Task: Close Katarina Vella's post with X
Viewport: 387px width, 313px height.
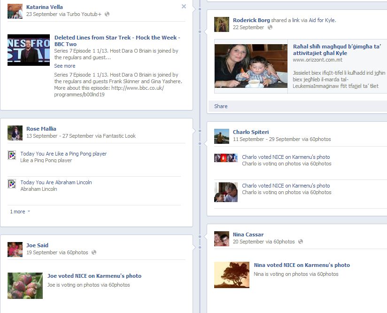Action: point(184,7)
